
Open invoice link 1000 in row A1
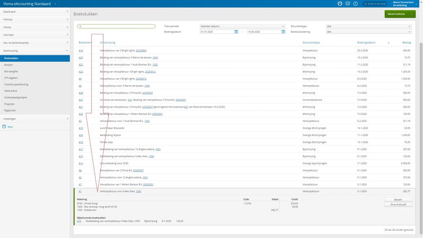[138, 191]
